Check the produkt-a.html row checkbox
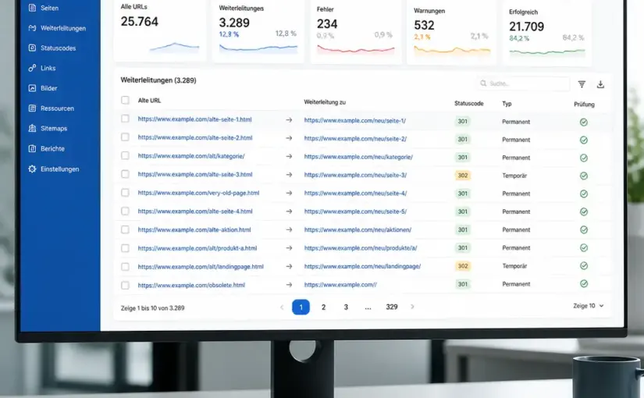 coord(125,247)
